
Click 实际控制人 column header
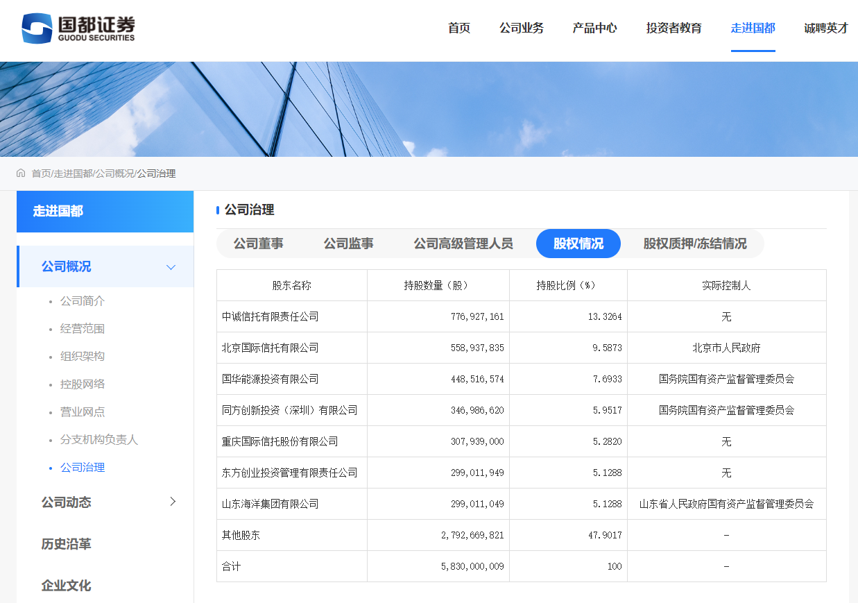[x=726, y=285]
